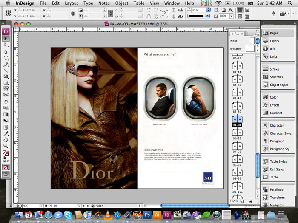Open the Character Styles panel
The height and width of the screenshot is (223, 298).
(281, 133)
